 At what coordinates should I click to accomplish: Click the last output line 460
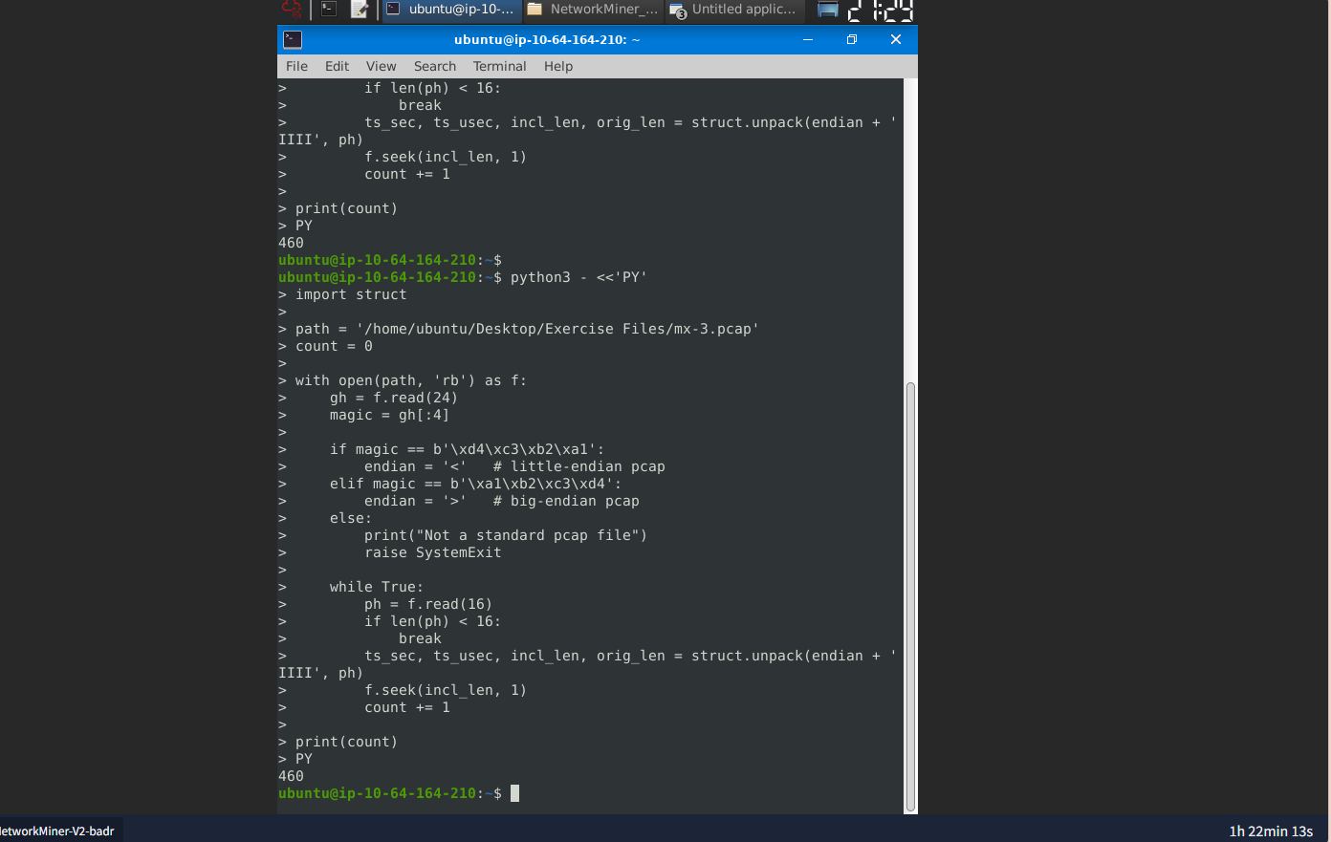(291, 776)
